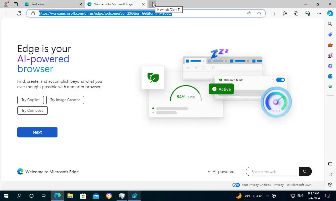Click the address bar URL

[x=105, y=13]
